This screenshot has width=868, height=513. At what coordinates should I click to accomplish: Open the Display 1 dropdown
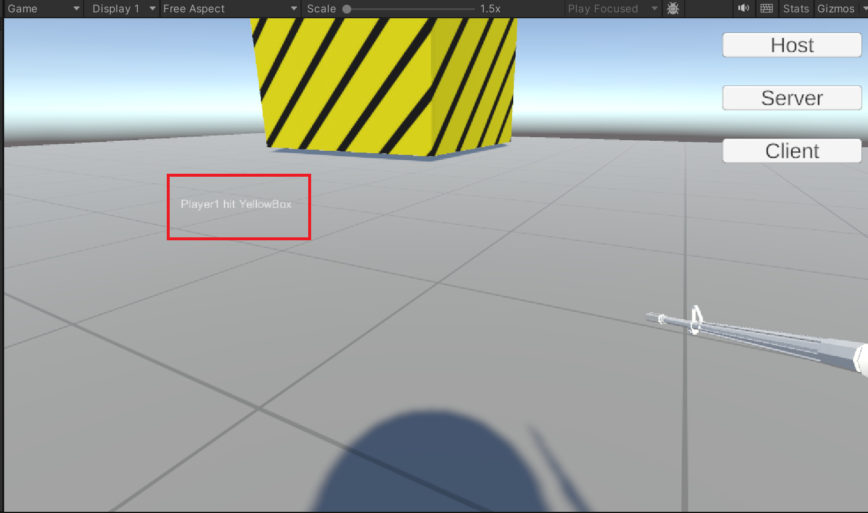[x=123, y=9]
